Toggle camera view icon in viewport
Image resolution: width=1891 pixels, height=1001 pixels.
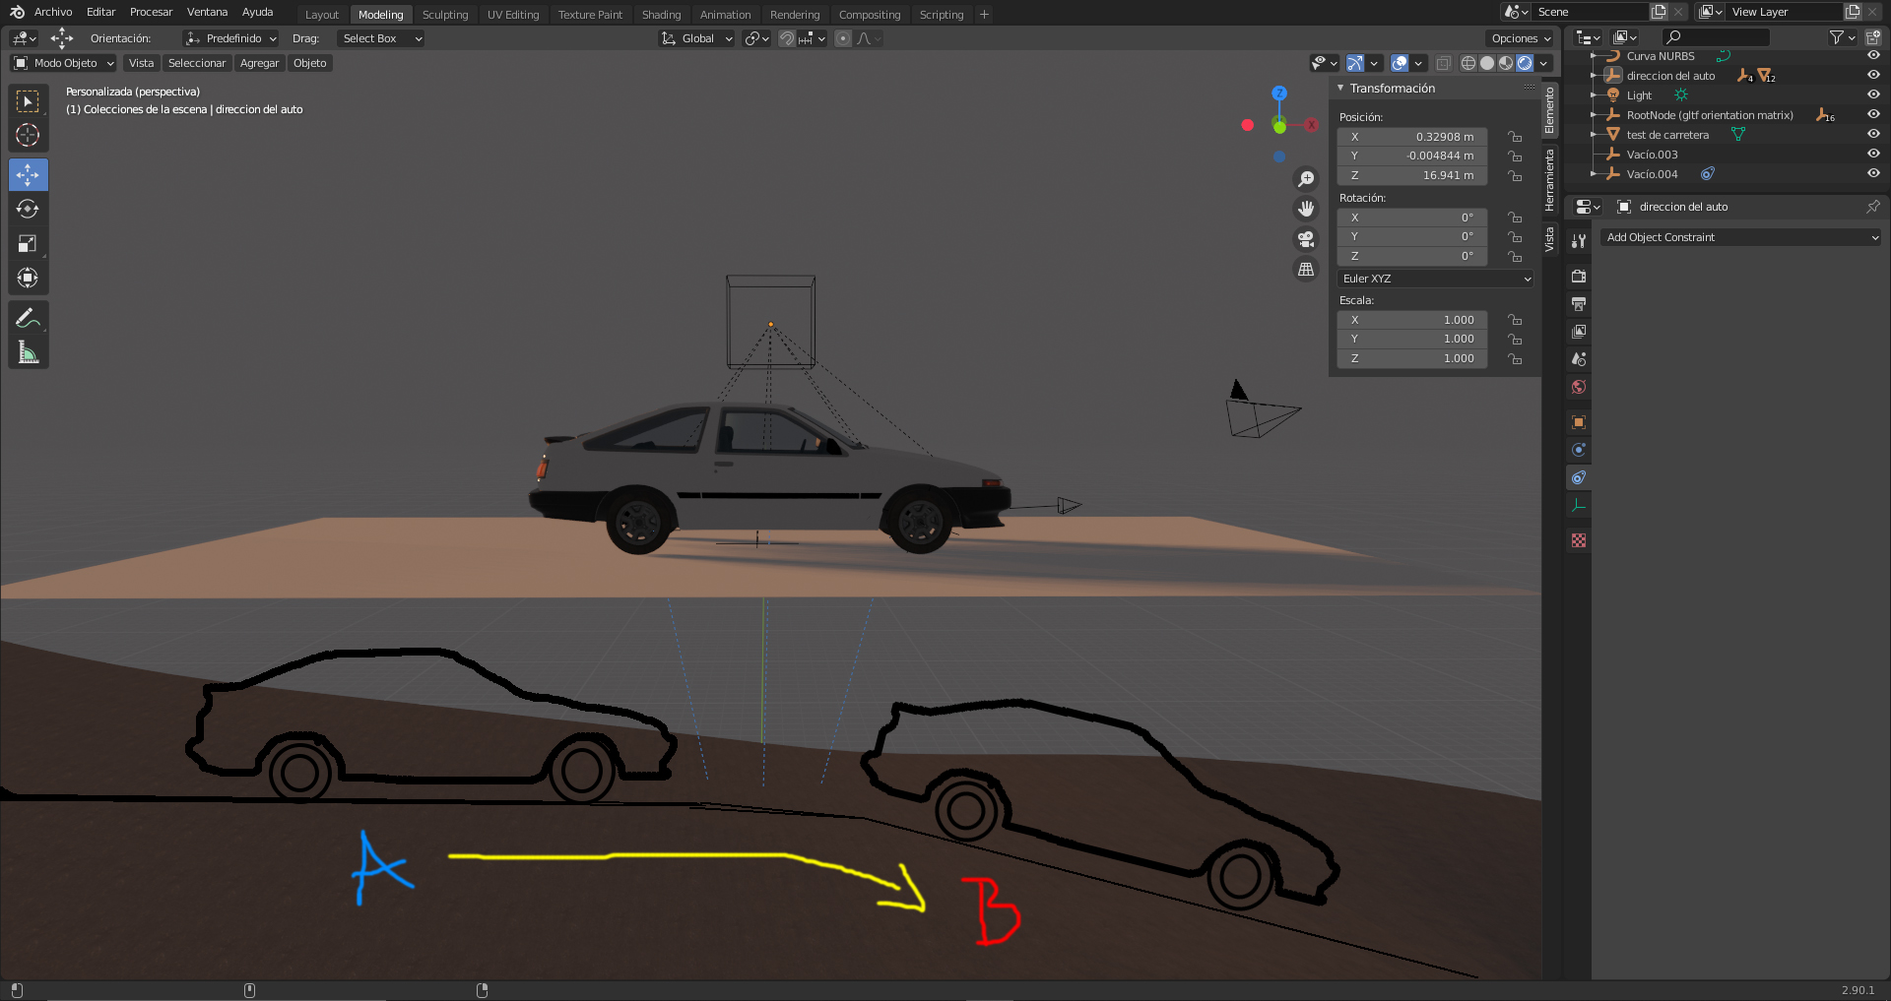(x=1306, y=239)
